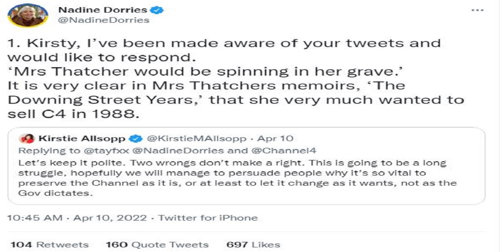Click the 10:45 AM · Apr 10, 2022 timestamp
This screenshot has height=252, width=504.
pos(77,218)
